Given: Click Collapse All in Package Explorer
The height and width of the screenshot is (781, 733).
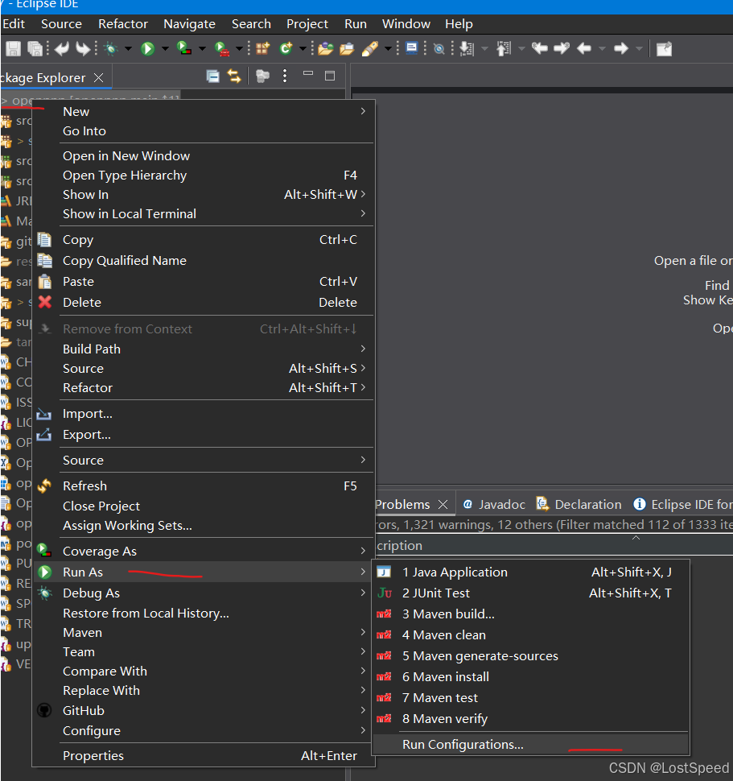Looking at the screenshot, I should click(213, 76).
